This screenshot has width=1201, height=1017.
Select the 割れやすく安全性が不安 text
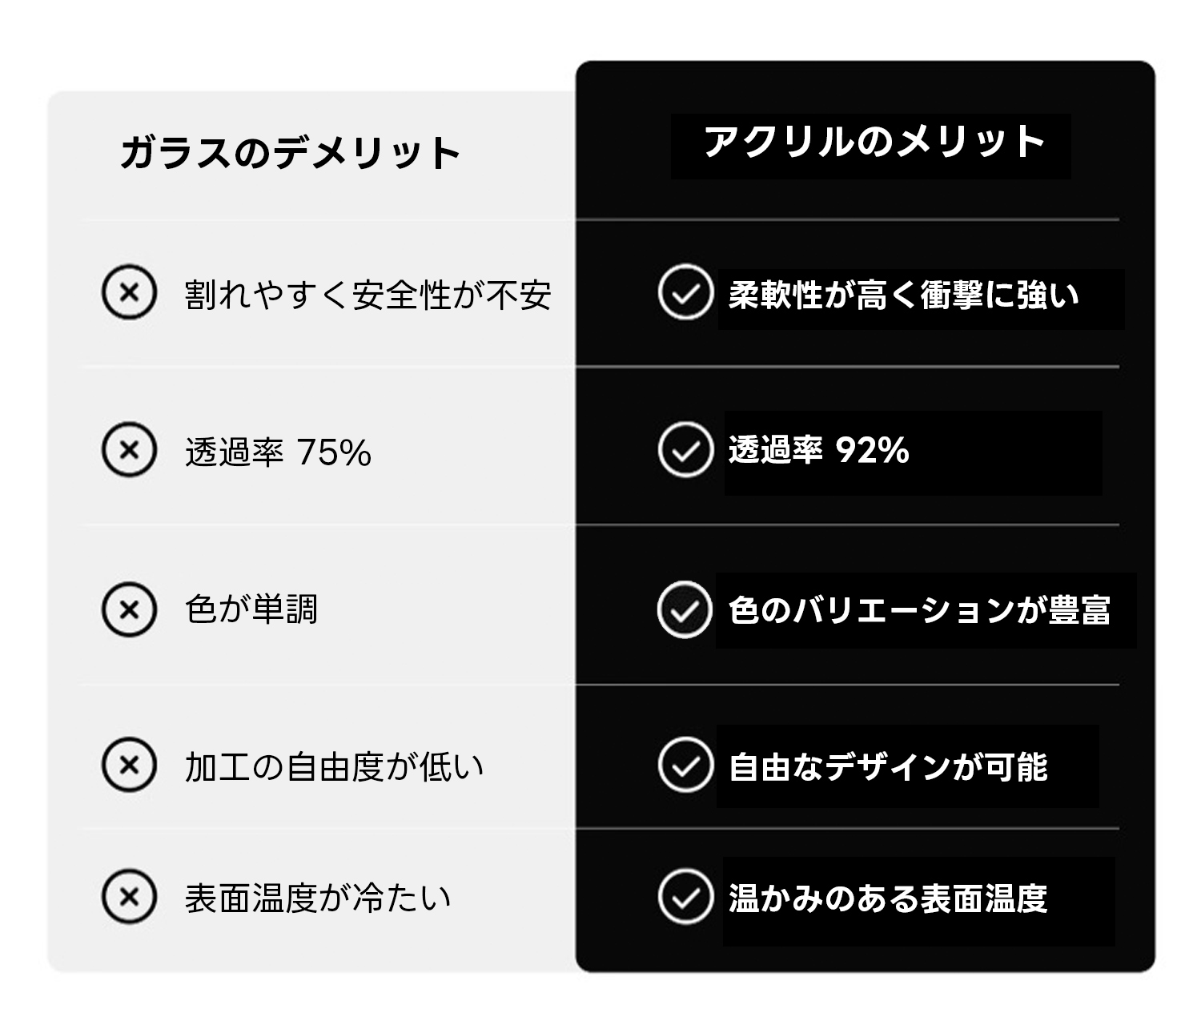click(368, 294)
